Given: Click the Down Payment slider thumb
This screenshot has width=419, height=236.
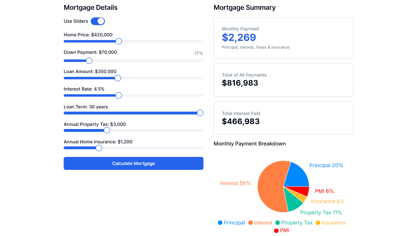Looking at the screenshot, I should tap(89, 60).
